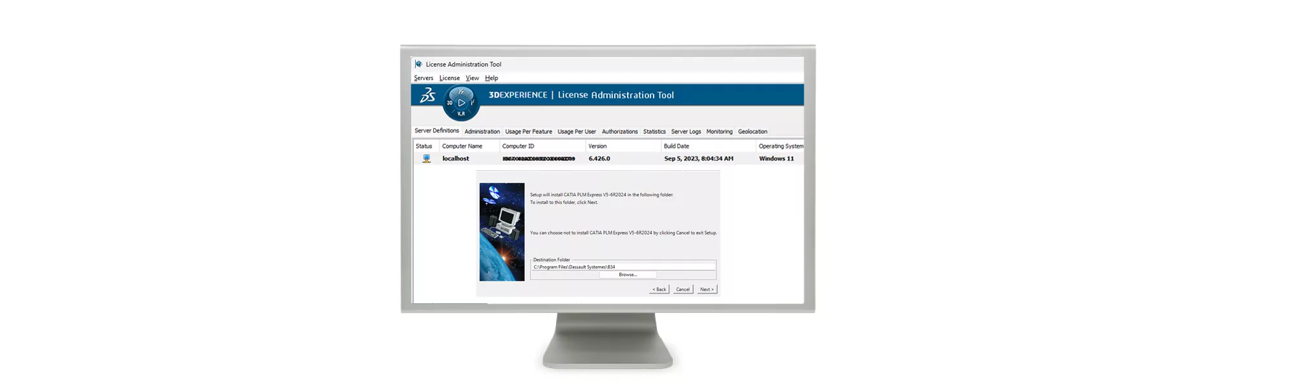The width and height of the screenshot is (1293, 387).
Task: Switch to the Geolocation tab
Action: [x=753, y=132]
